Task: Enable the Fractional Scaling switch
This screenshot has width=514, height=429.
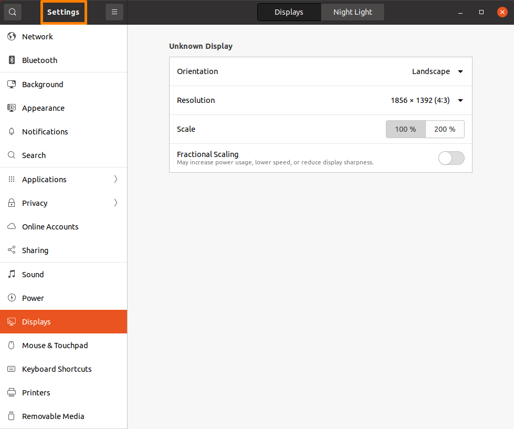Action: tap(451, 158)
